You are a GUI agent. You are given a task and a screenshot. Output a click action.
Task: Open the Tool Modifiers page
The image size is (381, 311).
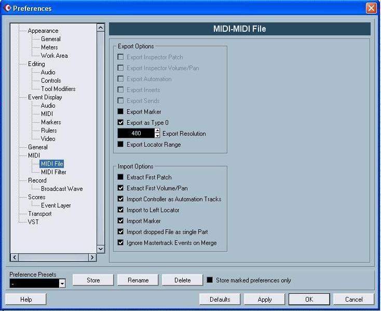58,89
